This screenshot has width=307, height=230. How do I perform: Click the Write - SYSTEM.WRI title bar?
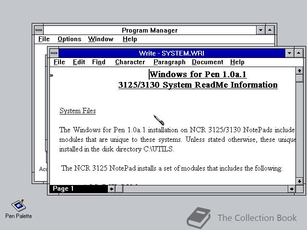[x=172, y=53]
